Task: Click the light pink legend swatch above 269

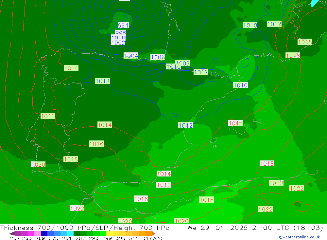Action: [x=38, y=233]
